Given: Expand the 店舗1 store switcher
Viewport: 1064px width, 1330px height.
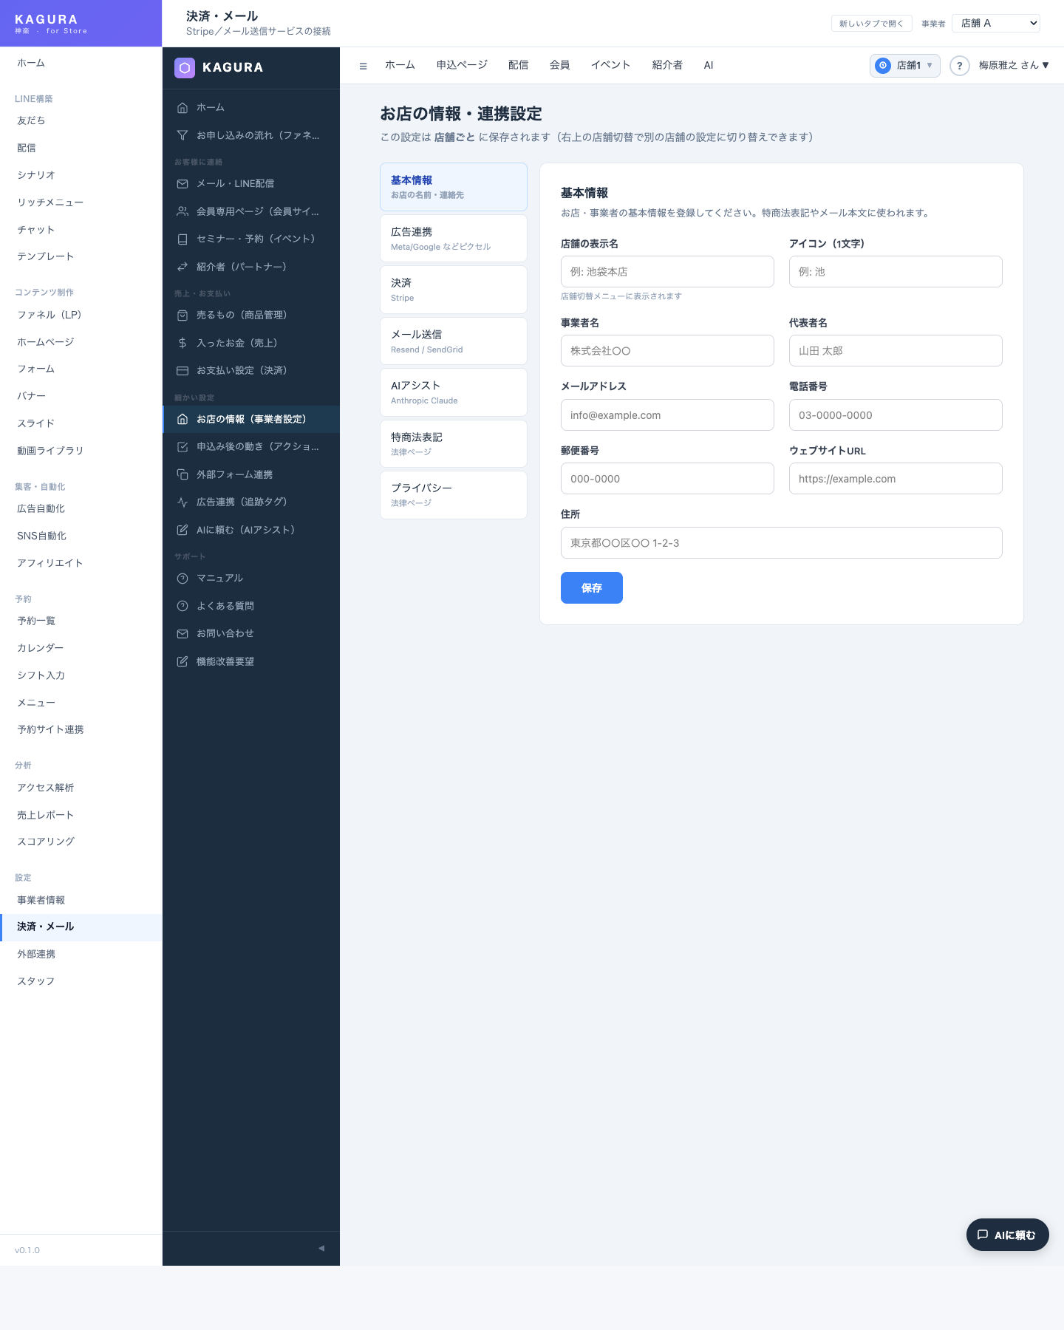Looking at the screenshot, I should point(904,66).
